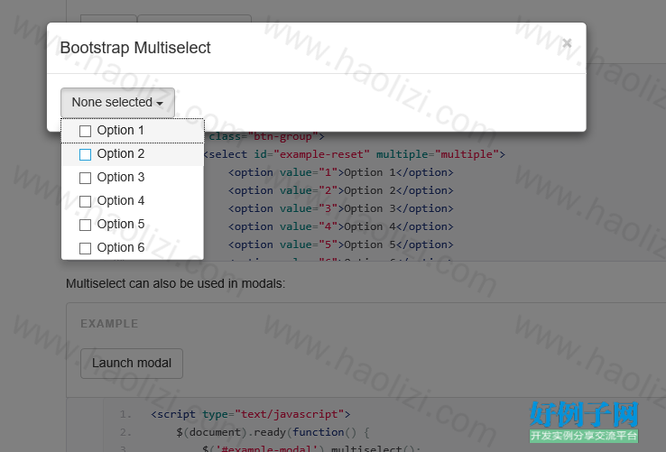Click the option value="3" code line
This screenshot has height=452, width=666.
[x=340, y=208]
